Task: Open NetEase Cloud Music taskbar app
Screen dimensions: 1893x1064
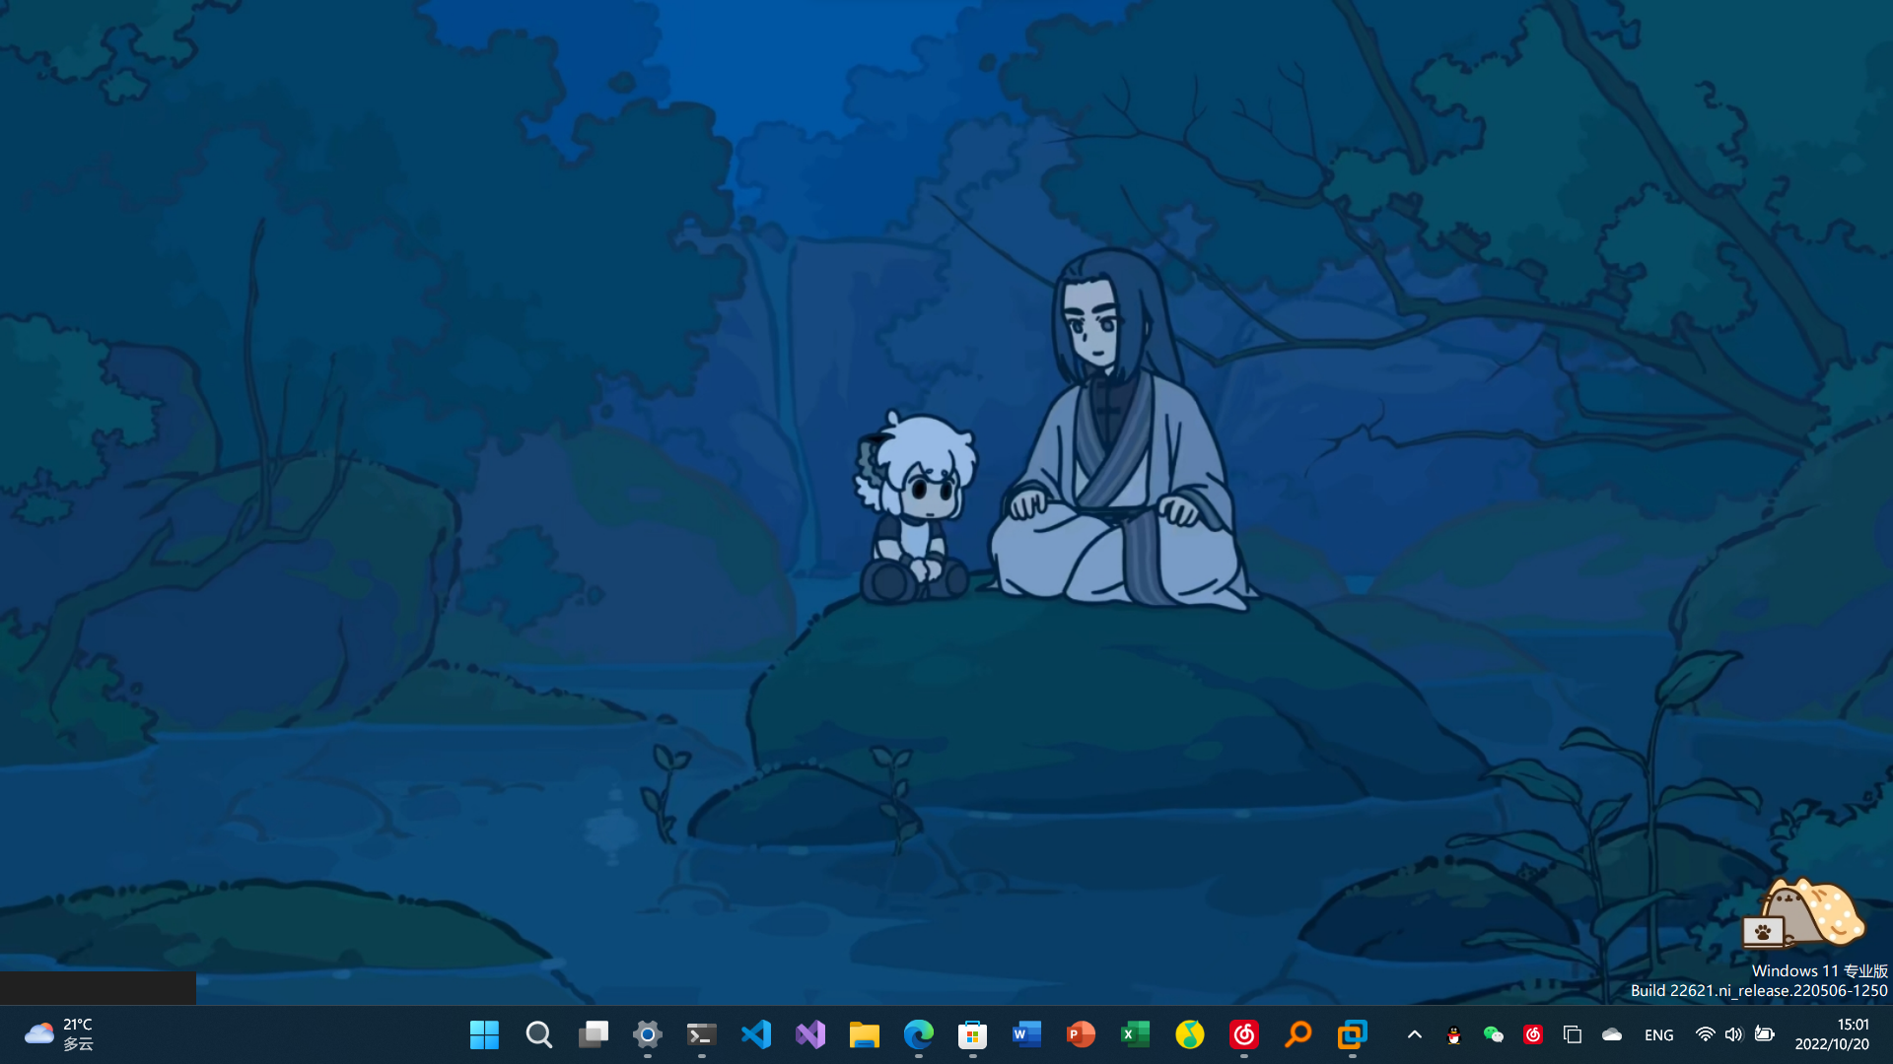Action: pos(1243,1034)
